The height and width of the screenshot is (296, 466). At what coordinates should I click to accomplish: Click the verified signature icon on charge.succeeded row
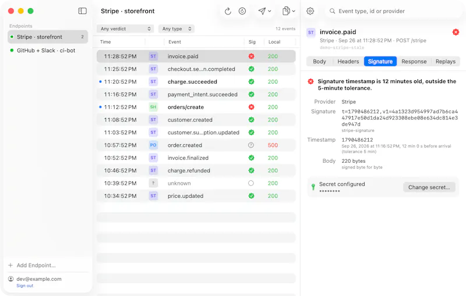click(252, 81)
